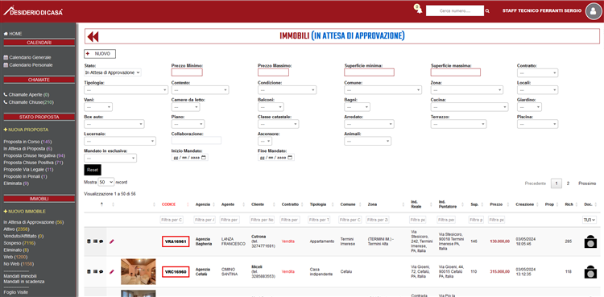Viewport: 604px width, 297px height.
Task: Open camera documents icon for VRC16960
Action: point(590,272)
